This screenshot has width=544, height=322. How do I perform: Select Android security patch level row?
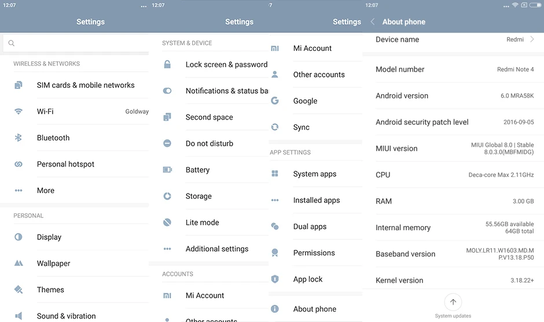(453, 122)
